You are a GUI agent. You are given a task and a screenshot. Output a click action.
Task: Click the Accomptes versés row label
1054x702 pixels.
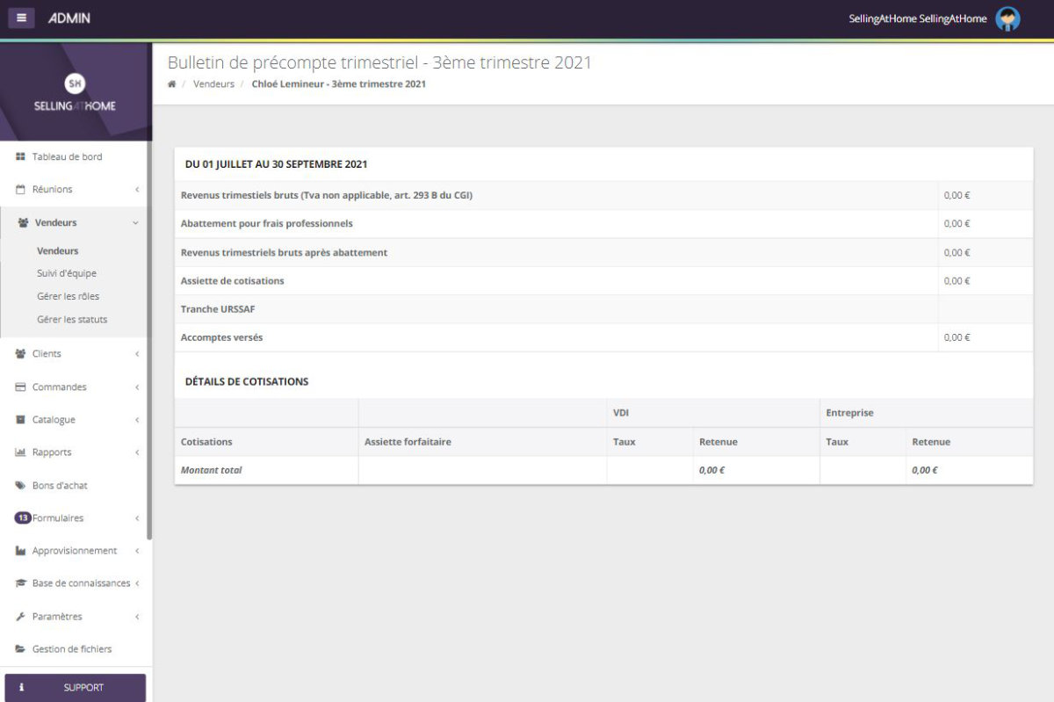coord(221,337)
